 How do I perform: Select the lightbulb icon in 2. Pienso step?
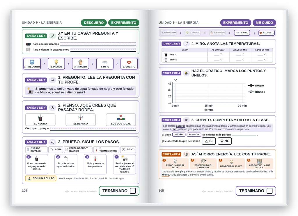click(56, 62)
